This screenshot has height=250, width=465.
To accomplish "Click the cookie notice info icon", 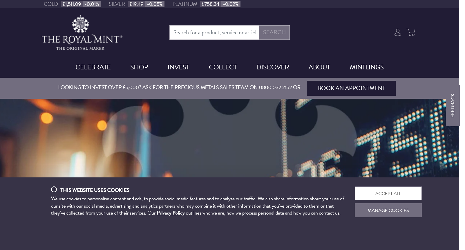I will pos(54,190).
